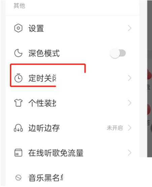Viewport: 152px width, 187px height.
Task: Expand the 个性装扮 row chevron
Action: point(129,103)
